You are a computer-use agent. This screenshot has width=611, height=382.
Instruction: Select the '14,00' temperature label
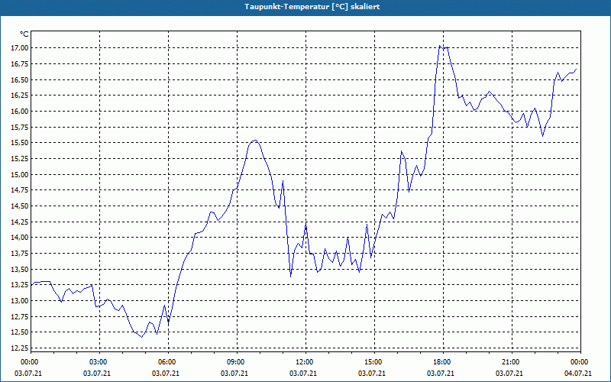(21, 238)
